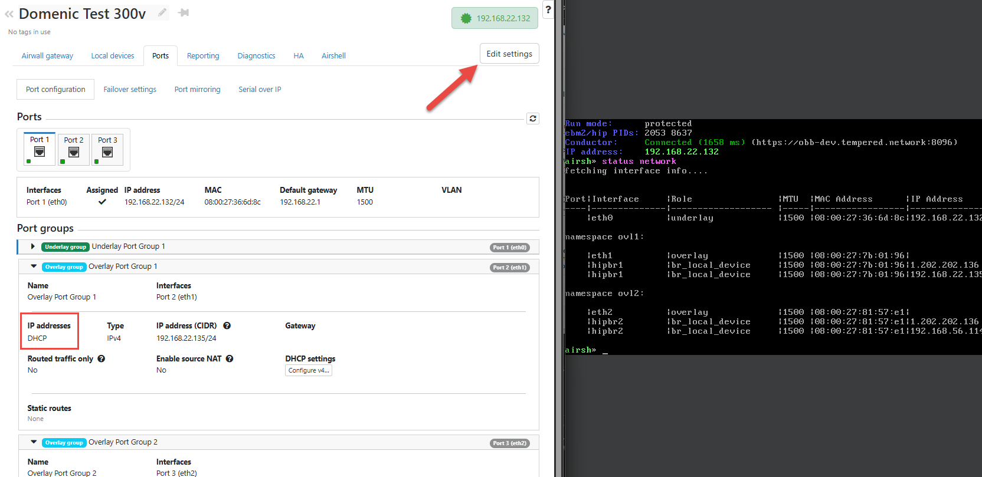Open the Reporting tab
Screen dimensions: 982x477
(x=203, y=56)
